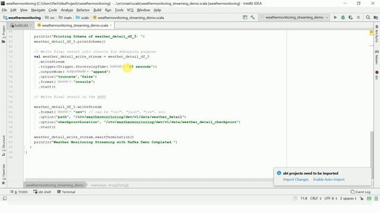Screen dimensions: 380x213
Task: Click the src breadcrumb folder
Action: 50,18
